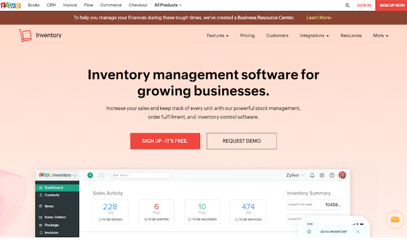
Task: Go to Invoice product link
Action: 70,5
